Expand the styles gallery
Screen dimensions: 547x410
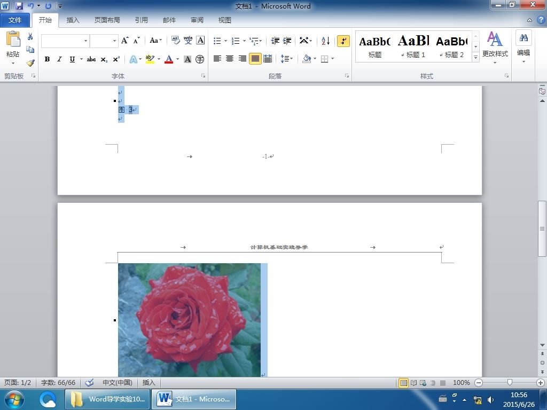pos(475,57)
